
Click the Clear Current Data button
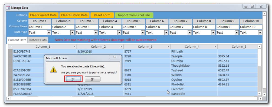(x=43, y=15)
